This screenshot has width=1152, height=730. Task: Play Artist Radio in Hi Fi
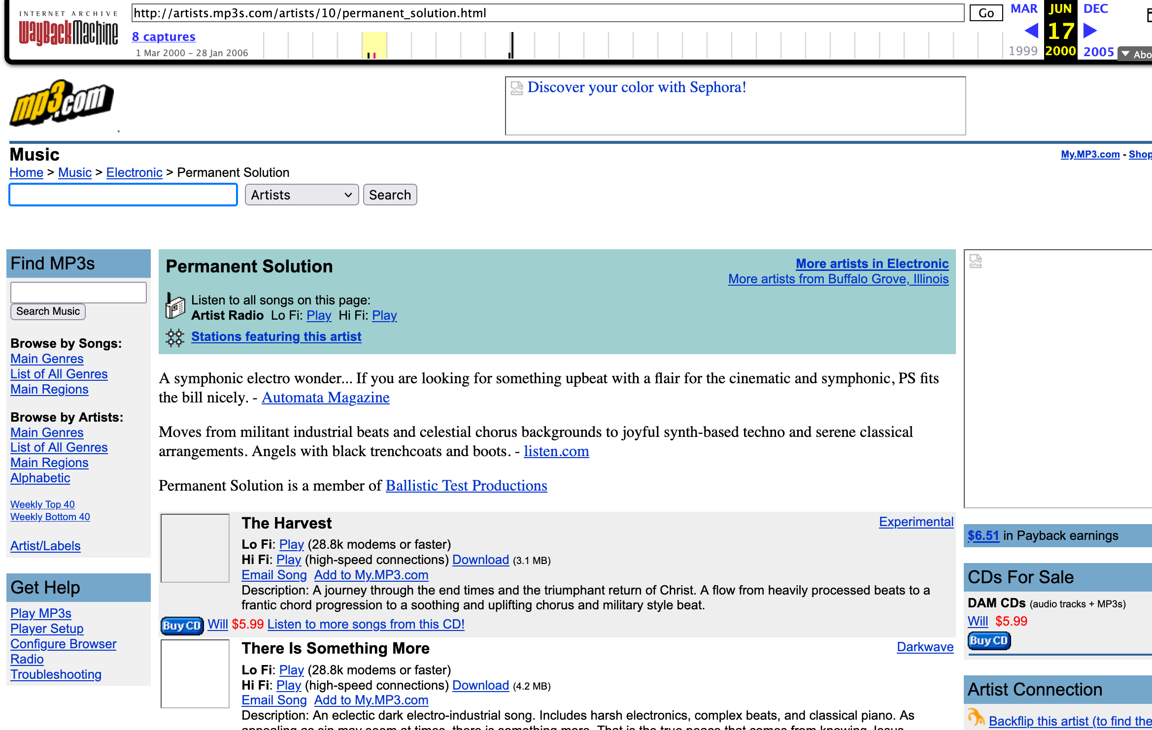point(384,315)
